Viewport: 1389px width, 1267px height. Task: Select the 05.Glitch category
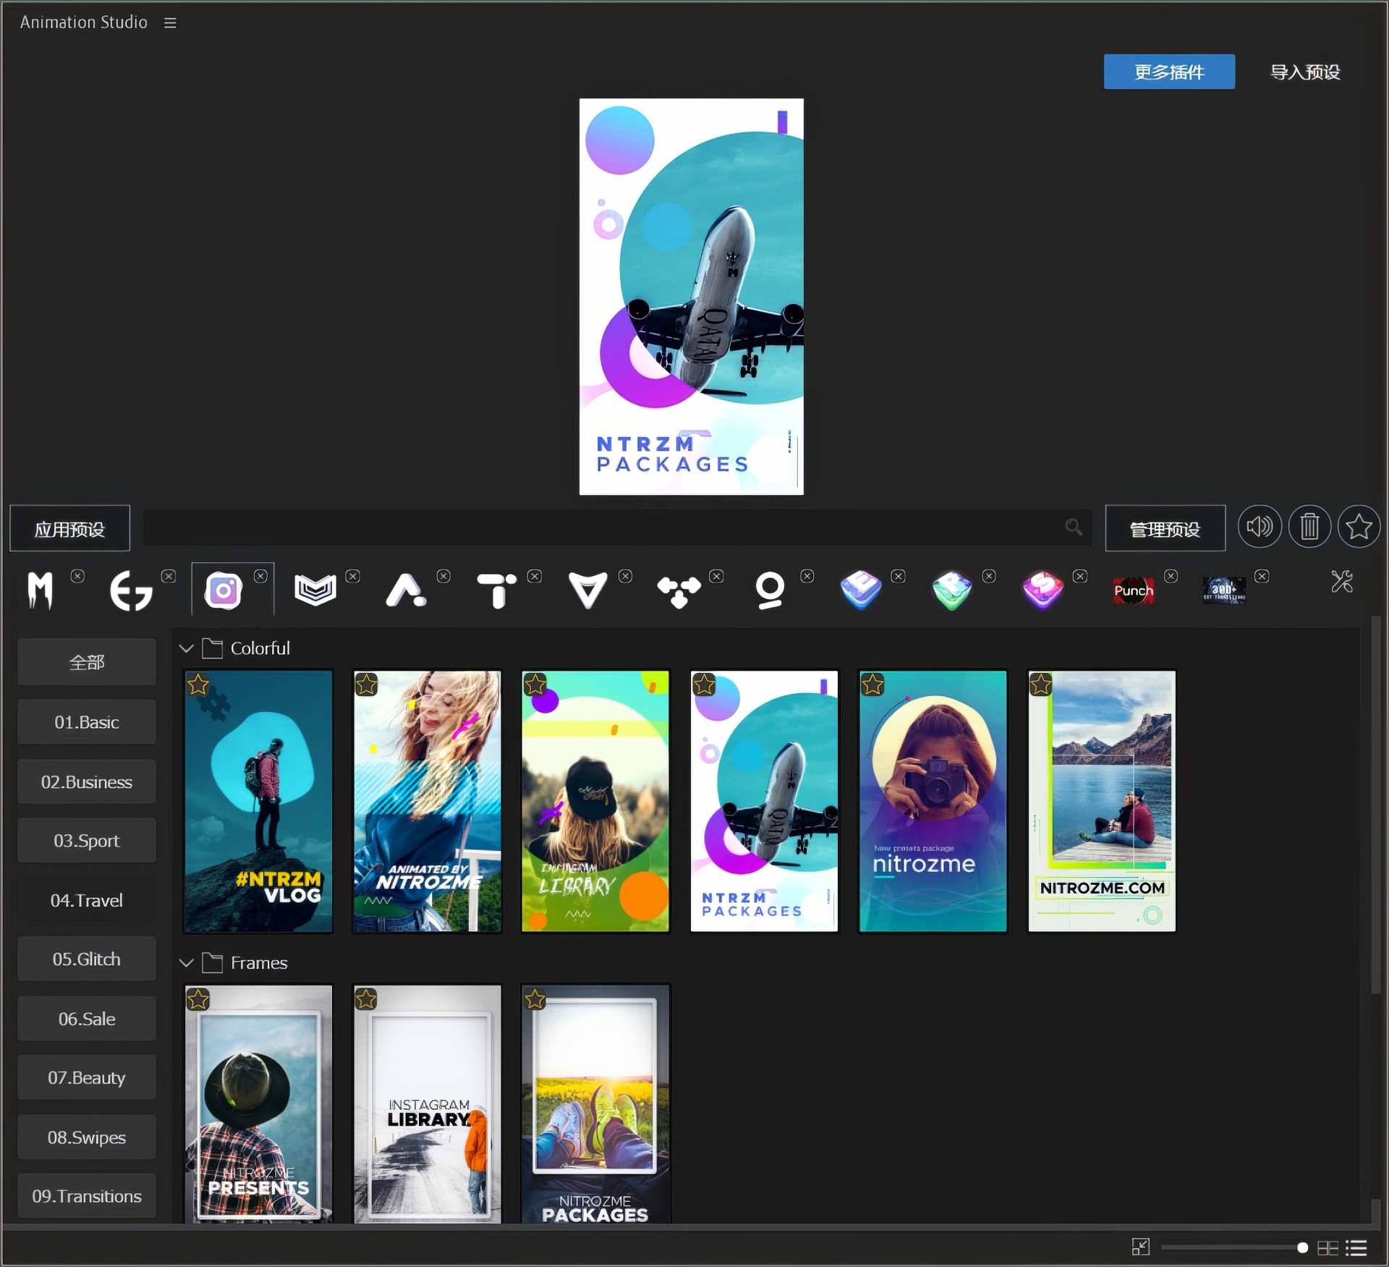[x=87, y=959]
